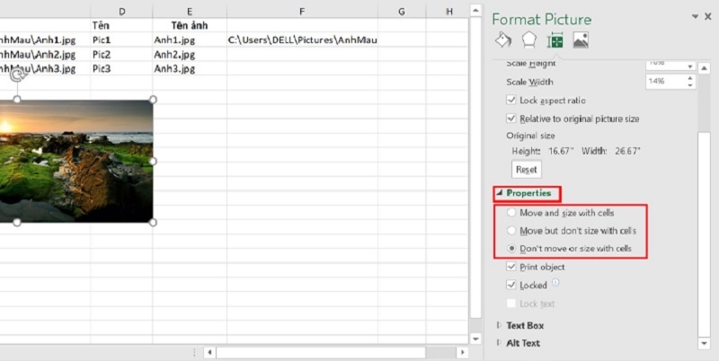Select column D header

point(121,12)
